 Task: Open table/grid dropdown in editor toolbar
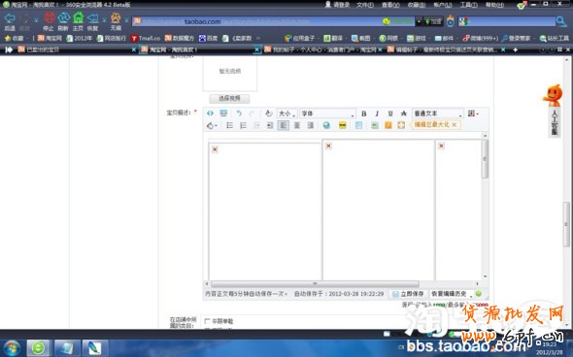pos(473,114)
